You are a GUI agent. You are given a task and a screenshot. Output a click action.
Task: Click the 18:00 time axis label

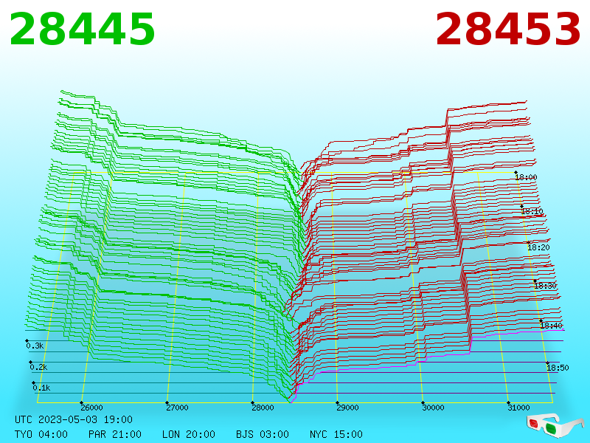tap(526, 177)
